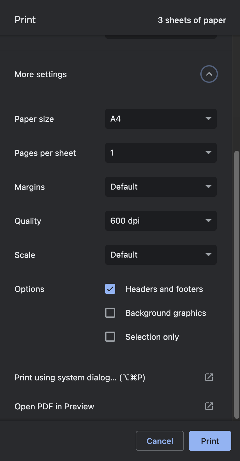Expand the Scale dropdown
The width and height of the screenshot is (240, 461).
(161, 255)
